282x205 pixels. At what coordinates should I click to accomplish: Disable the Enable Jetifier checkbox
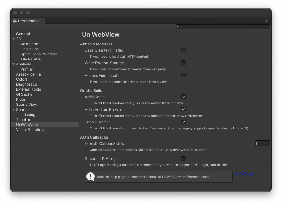pyautogui.click(x=184, y=122)
